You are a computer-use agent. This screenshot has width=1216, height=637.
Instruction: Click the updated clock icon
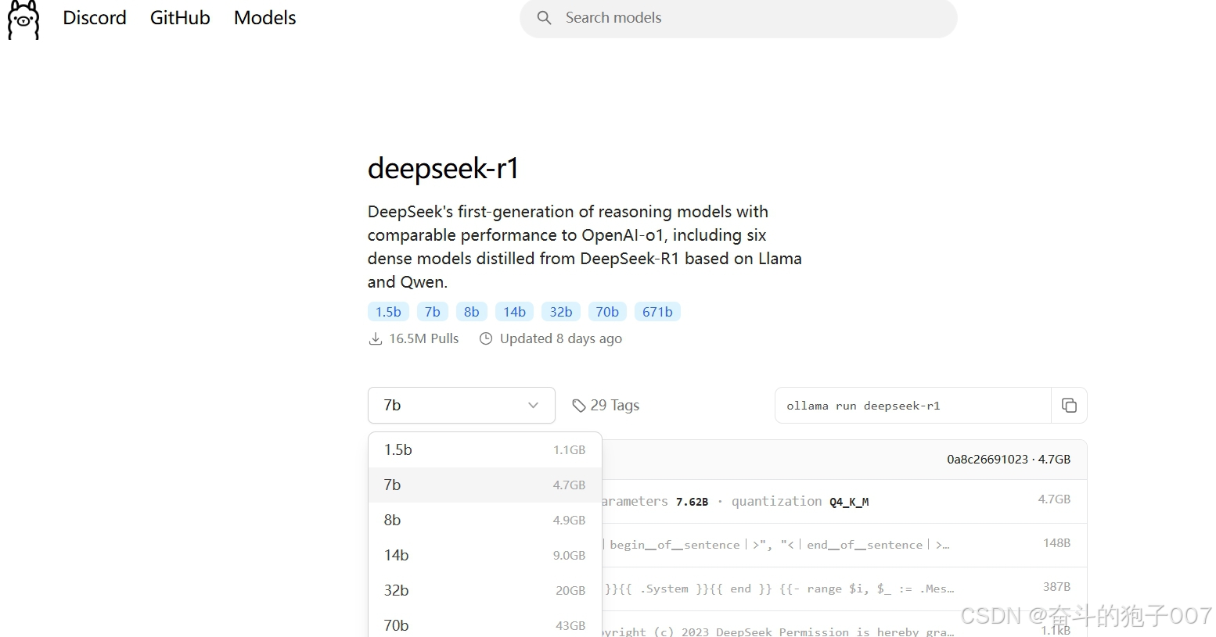coord(486,338)
